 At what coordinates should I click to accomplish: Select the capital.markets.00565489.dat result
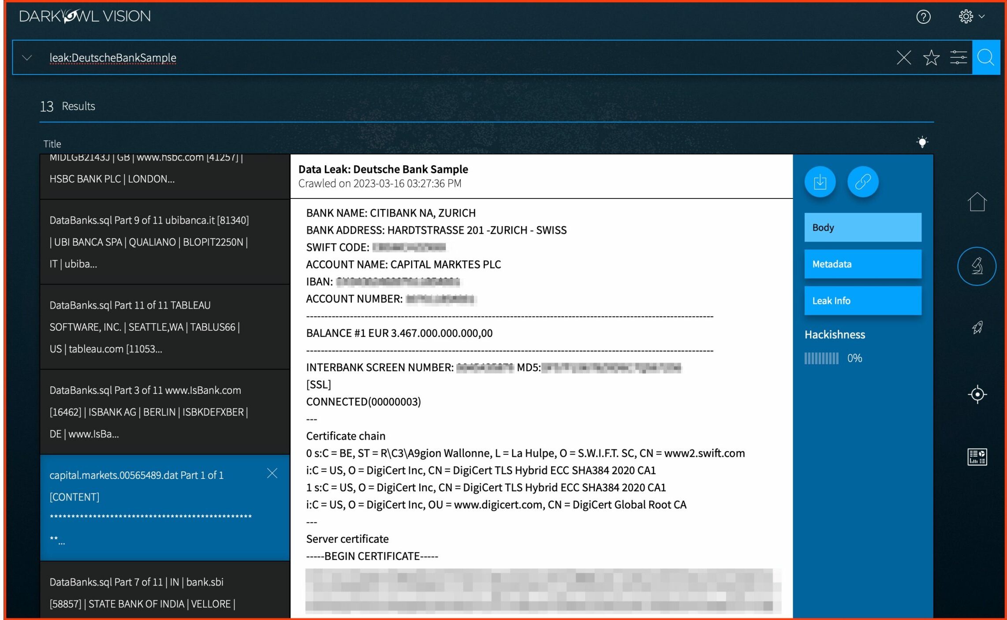tap(165, 508)
